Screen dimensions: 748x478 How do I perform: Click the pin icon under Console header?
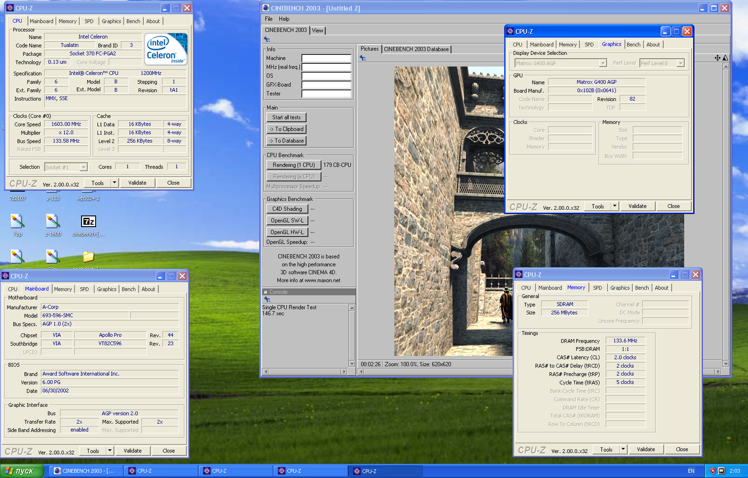[267, 299]
